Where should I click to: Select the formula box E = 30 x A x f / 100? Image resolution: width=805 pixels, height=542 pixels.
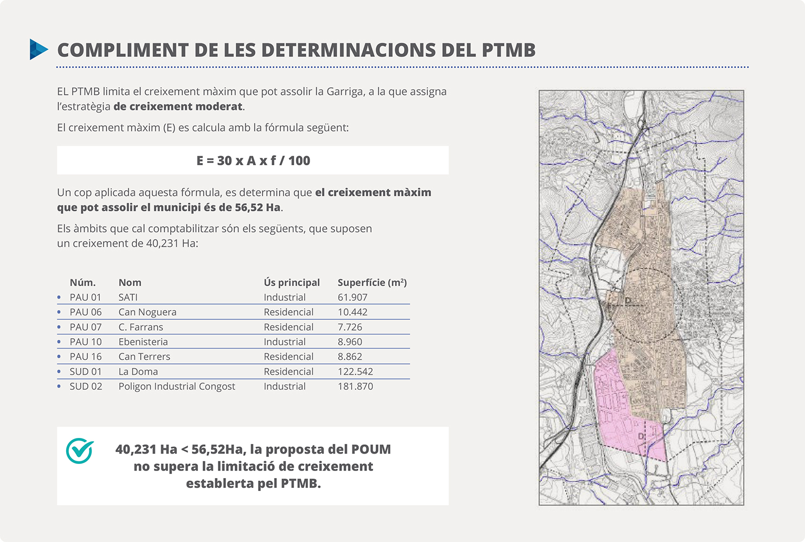point(253,160)
